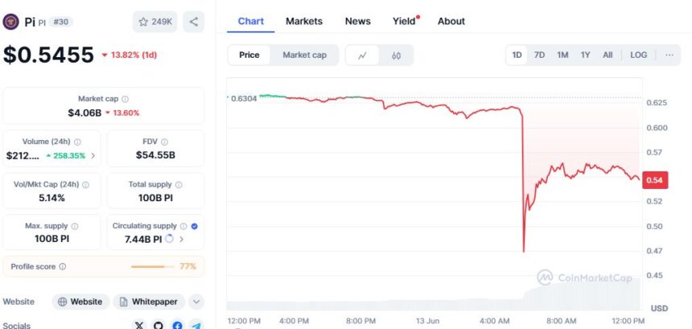Click the share icon next to the watchlist

[193, 22]
